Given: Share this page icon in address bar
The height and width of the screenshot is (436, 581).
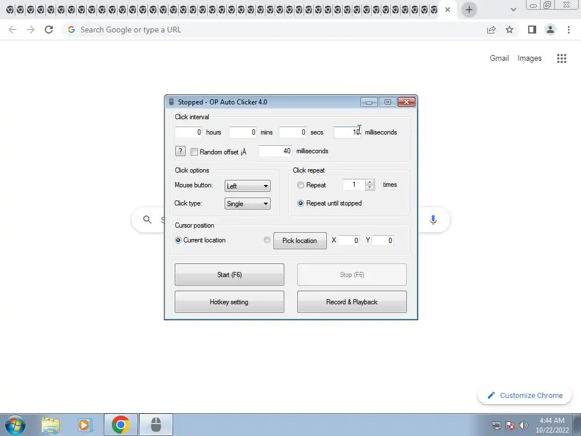Looking at the screenshot, I should point(491,30).
